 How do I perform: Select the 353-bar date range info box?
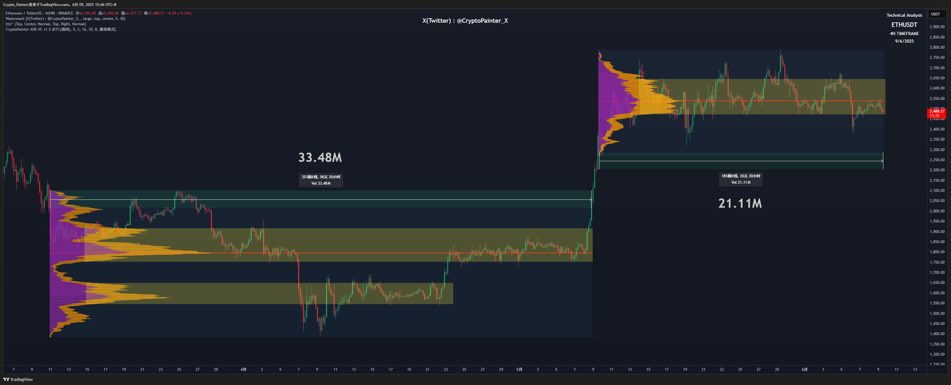tap(321, 180)
